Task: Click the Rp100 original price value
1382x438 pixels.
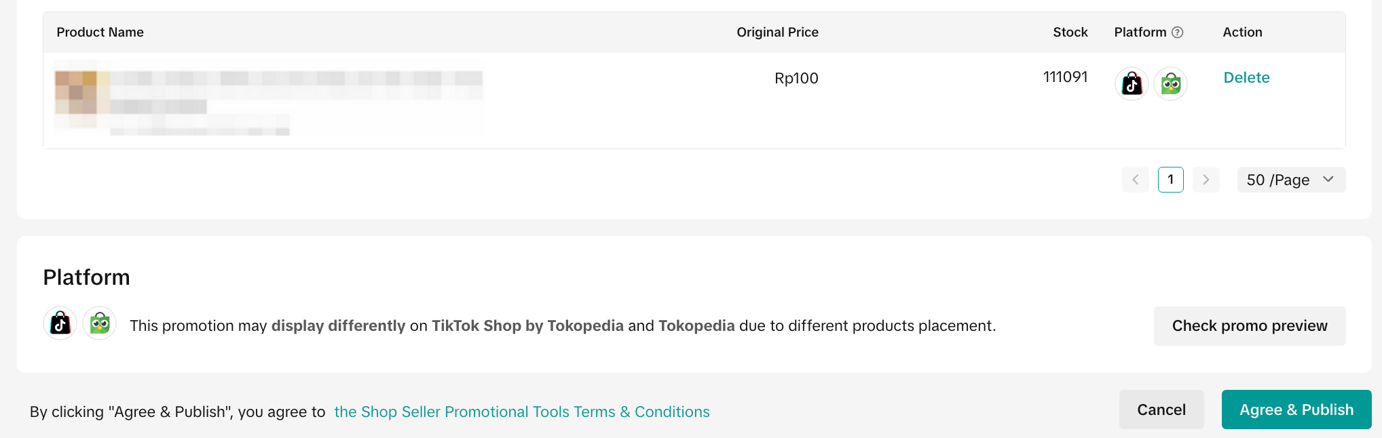Action: [x=796, y=79]
